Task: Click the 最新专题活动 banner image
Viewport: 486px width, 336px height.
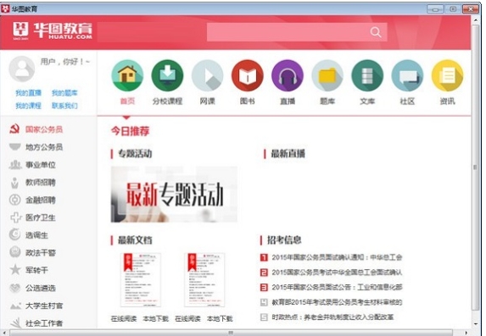Action: point(174,195)
